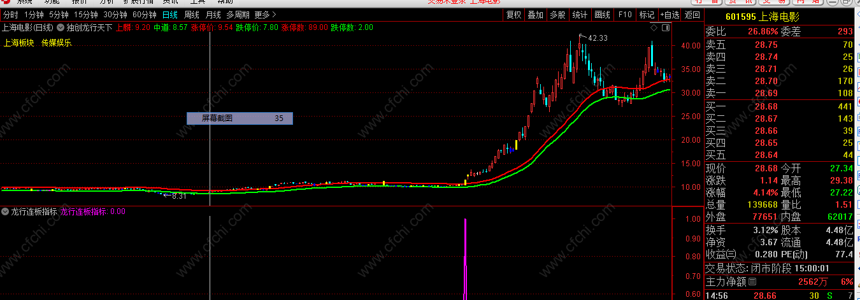Click the 收益(三) value 0.280
This screenshot has width=860, height=300.
[765, 254]
